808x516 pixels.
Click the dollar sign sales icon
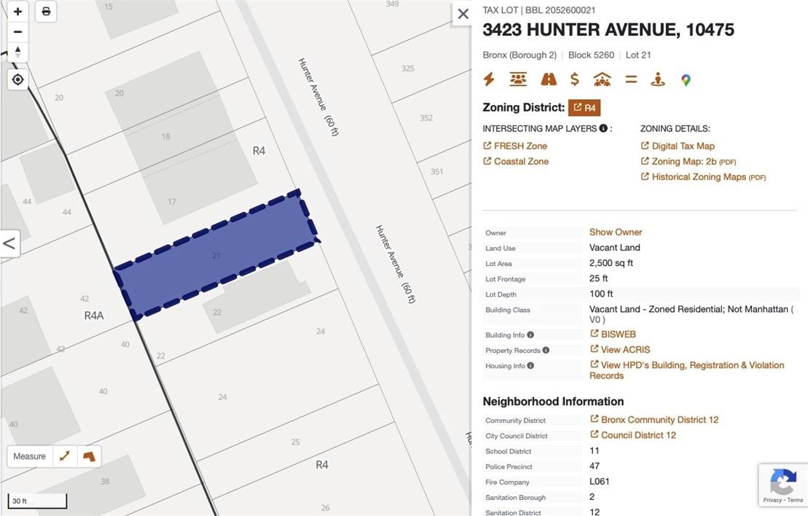574,79
